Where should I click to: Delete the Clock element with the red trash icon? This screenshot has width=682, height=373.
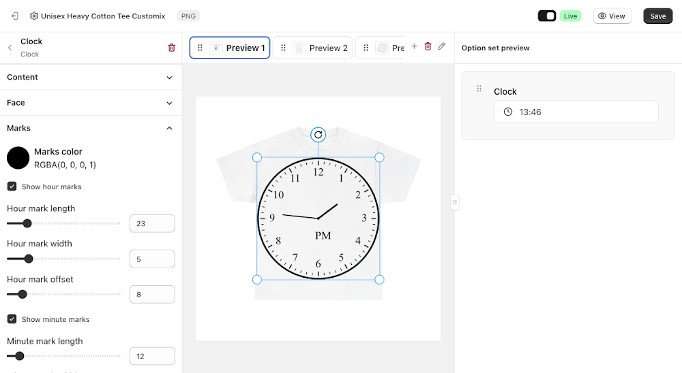point(171,48)
